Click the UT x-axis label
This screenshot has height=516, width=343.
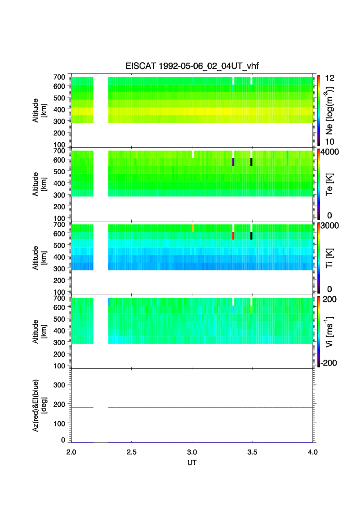pos(192,463)
